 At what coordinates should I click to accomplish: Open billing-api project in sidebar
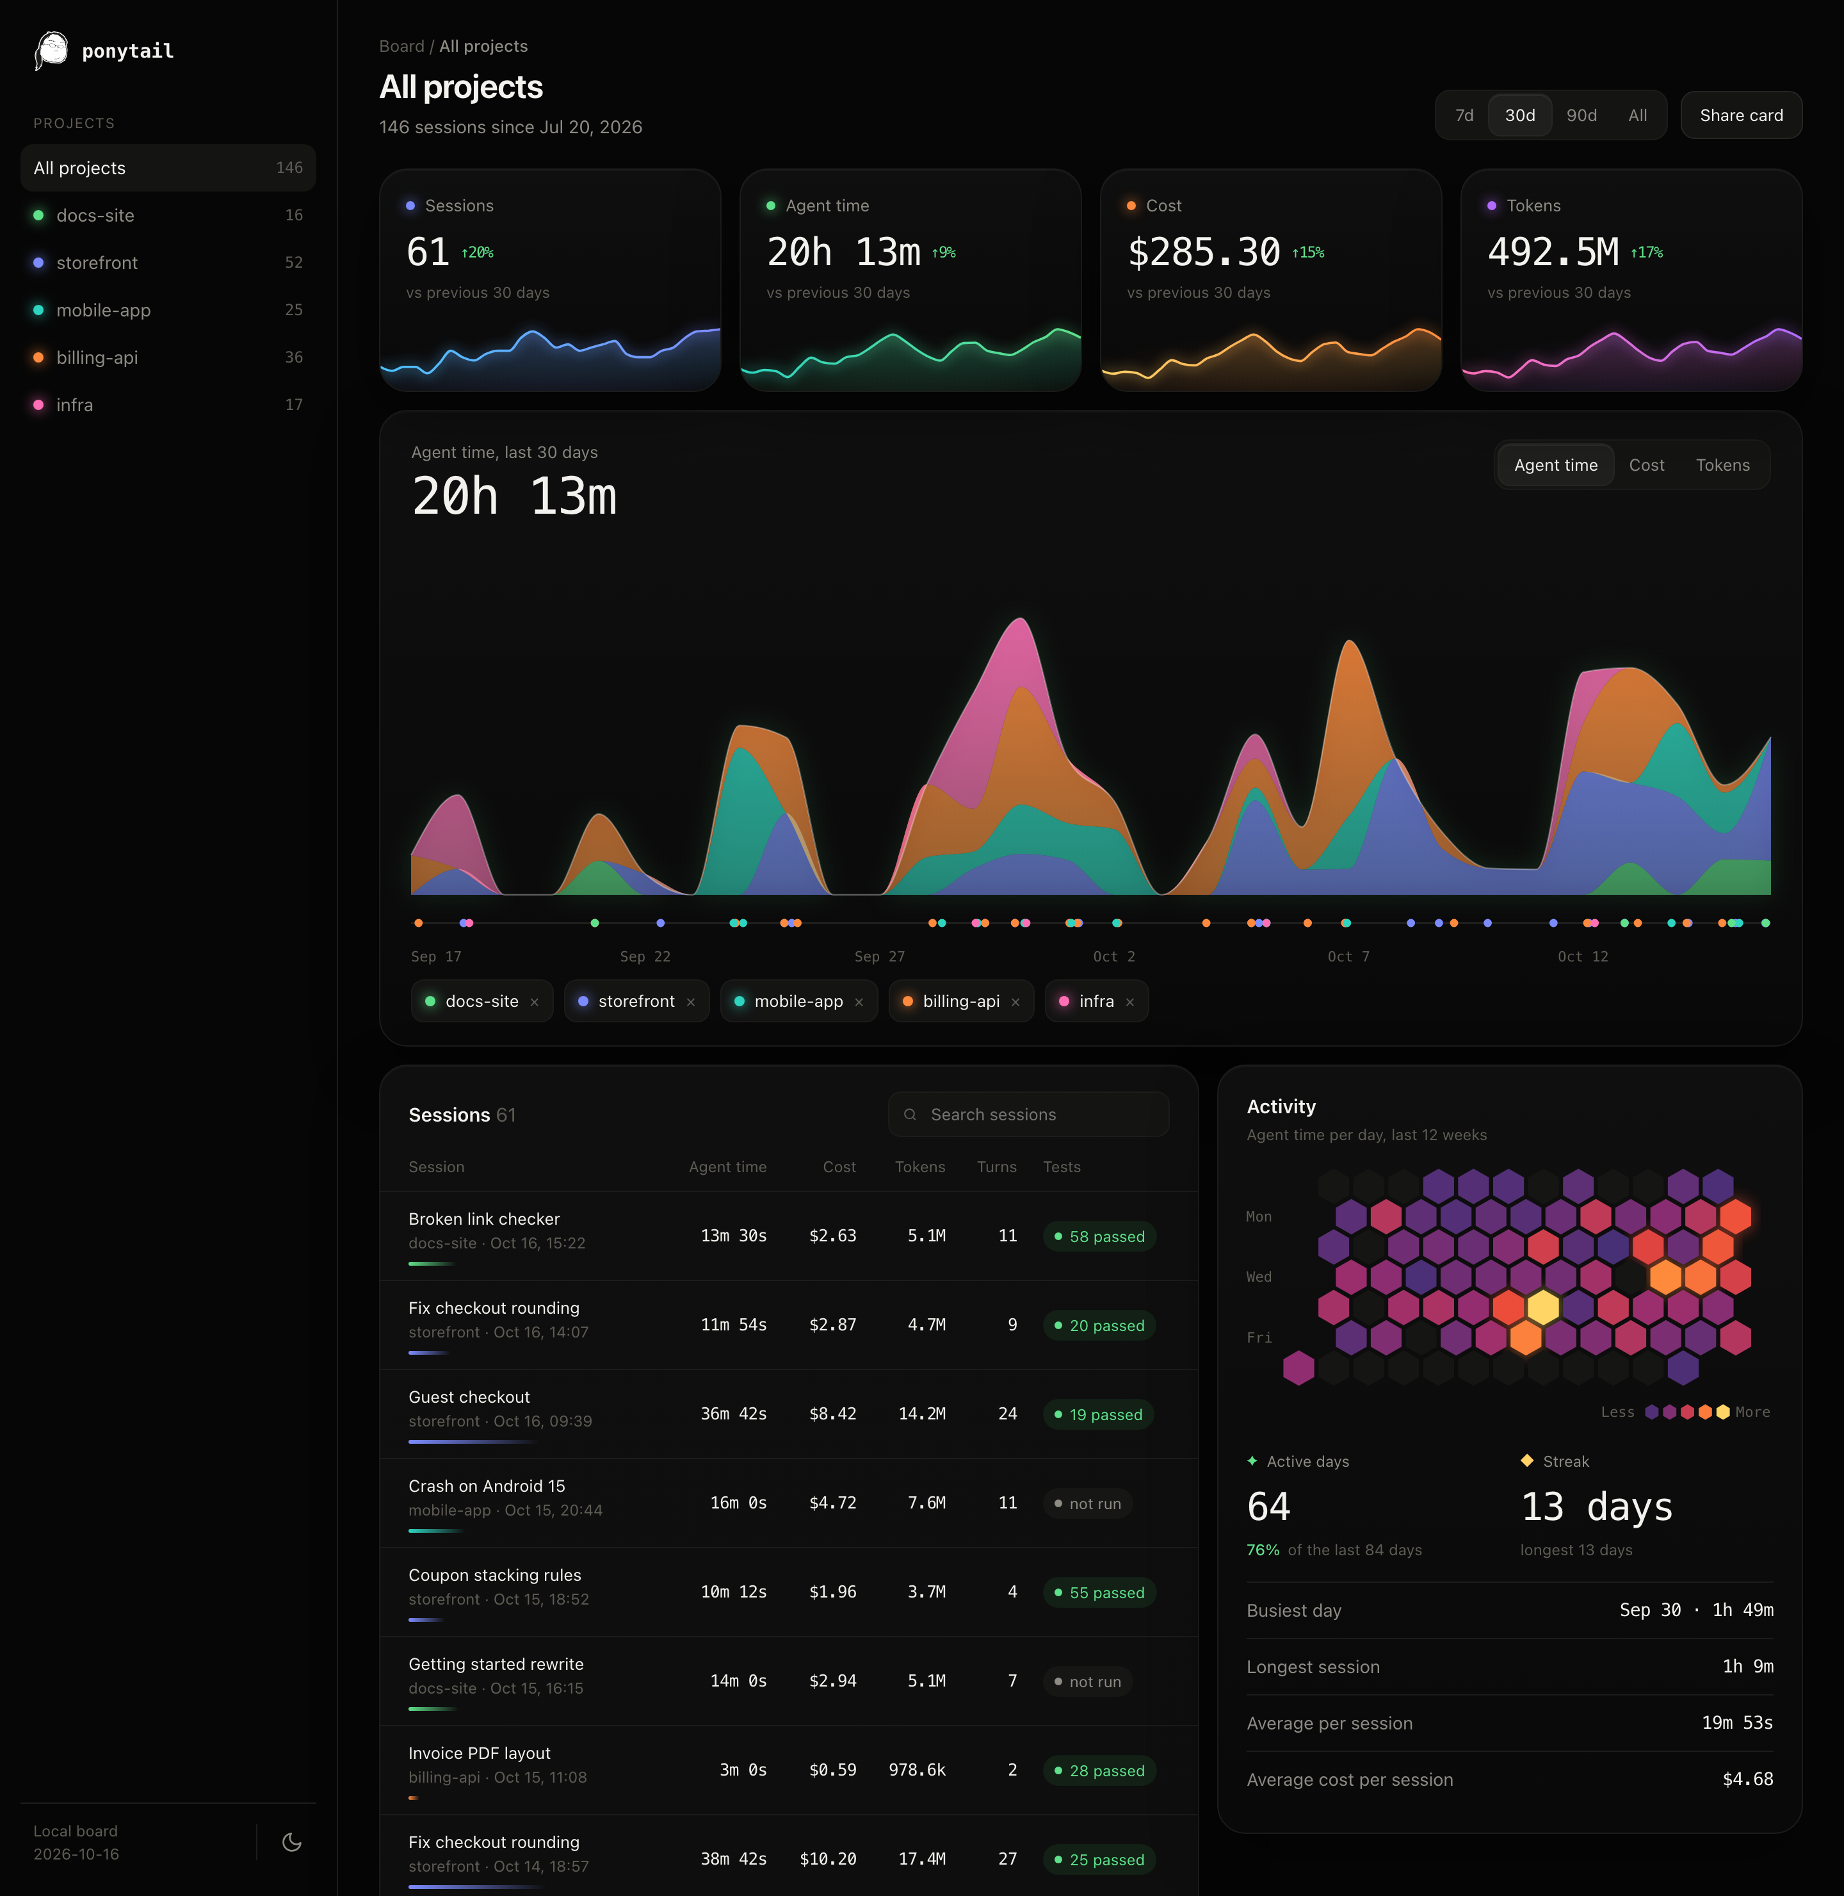point(168,357)
